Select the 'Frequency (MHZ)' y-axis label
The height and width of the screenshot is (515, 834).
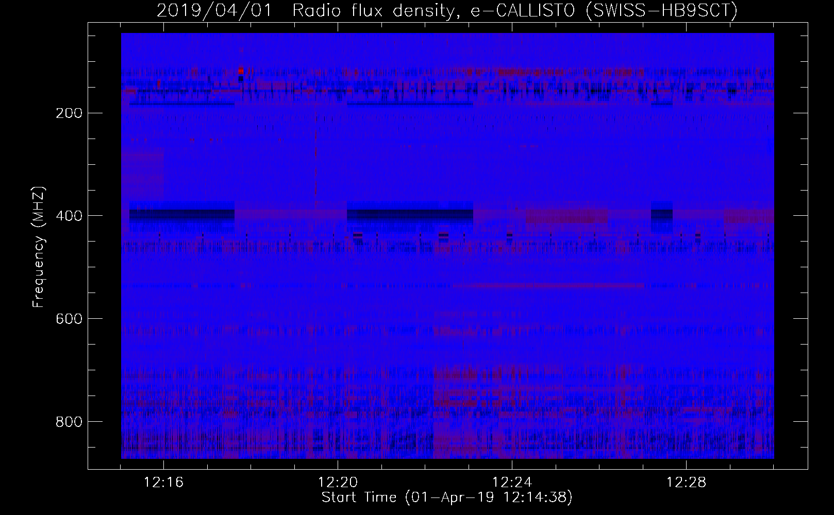point(39,246)
